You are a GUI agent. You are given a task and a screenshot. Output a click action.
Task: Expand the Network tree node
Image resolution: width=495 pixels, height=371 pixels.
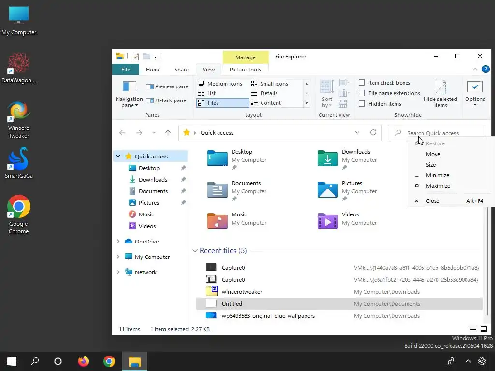click(x=118, y=272)
